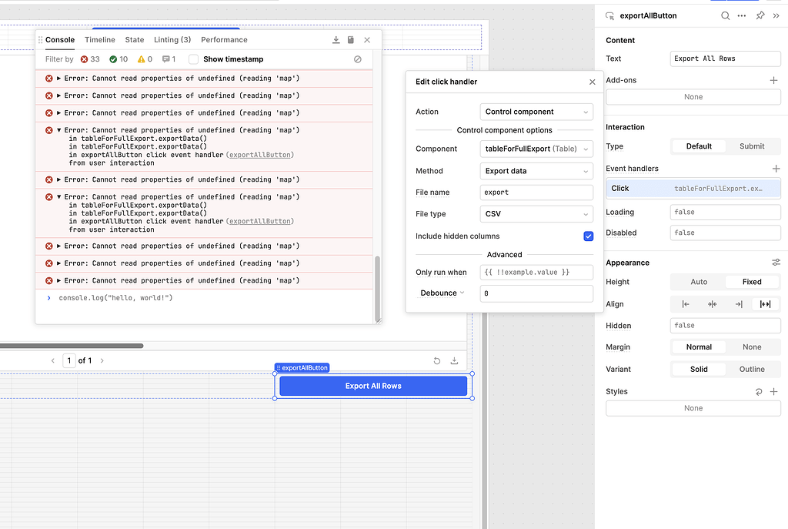The width and height of the screenshot is (788, 529).
Task: Edit the Debounce value field
Action: coord(536,293)
